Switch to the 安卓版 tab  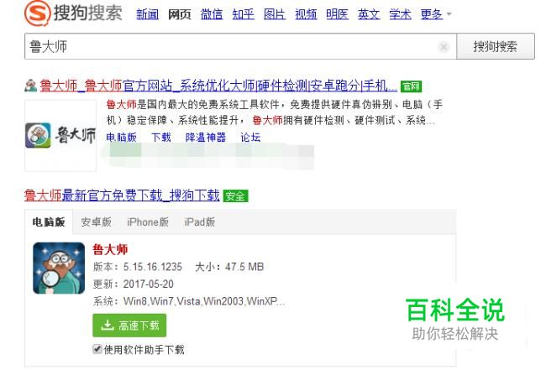tap(96, 221)
